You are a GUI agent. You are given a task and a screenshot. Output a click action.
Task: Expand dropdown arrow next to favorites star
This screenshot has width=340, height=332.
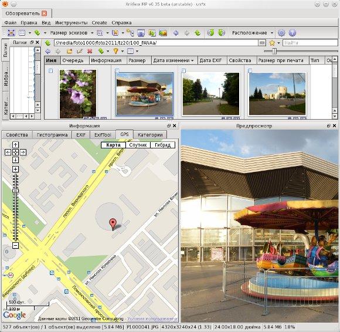point(278,43)
